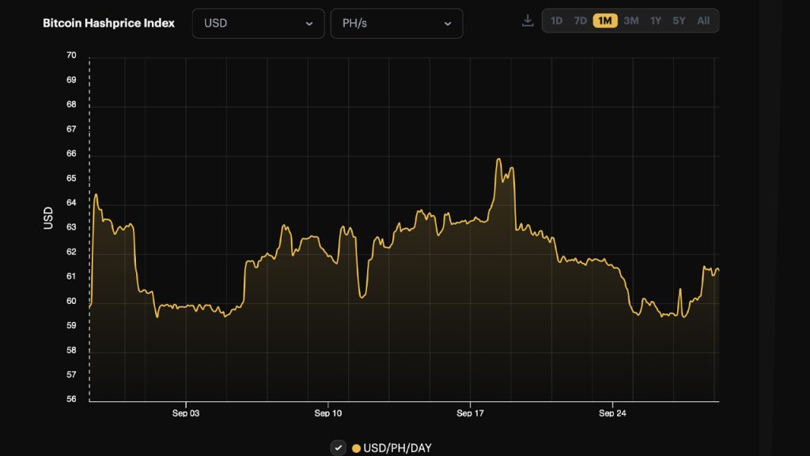Image resolution: width=810 pixels, height=456 pixels.
Task: Switch to the 7D time range
Action: tap(581, 21)
